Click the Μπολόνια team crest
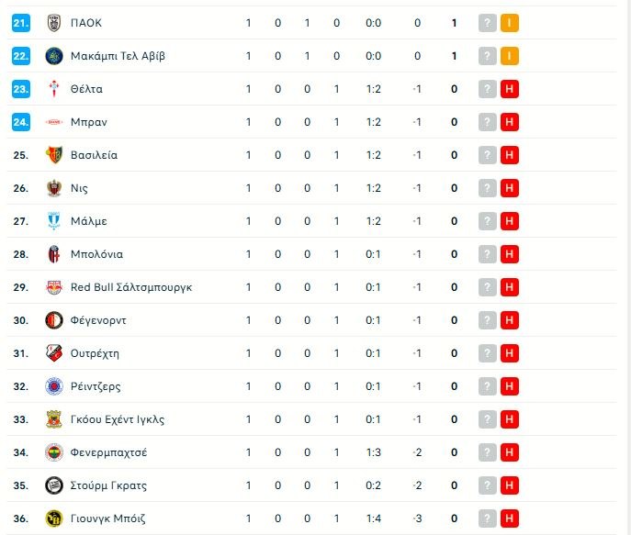 (x=53, y=254)
